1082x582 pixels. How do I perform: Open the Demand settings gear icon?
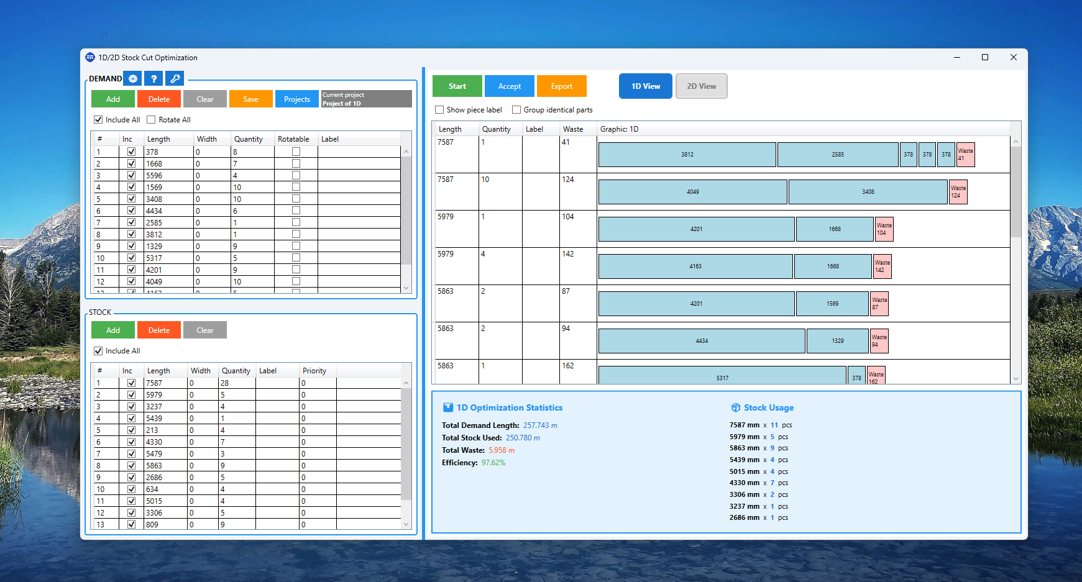click(132, 78)
